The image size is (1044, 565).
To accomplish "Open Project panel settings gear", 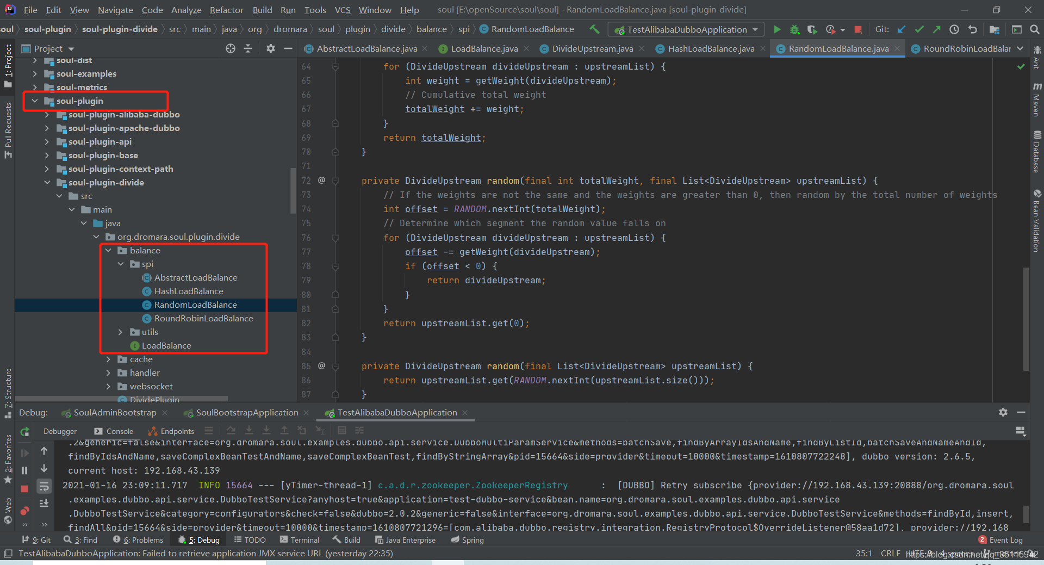I will (270, 48).
